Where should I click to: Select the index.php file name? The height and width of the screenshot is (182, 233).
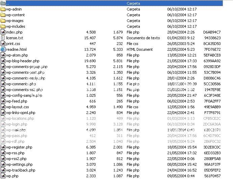(14, 32)
